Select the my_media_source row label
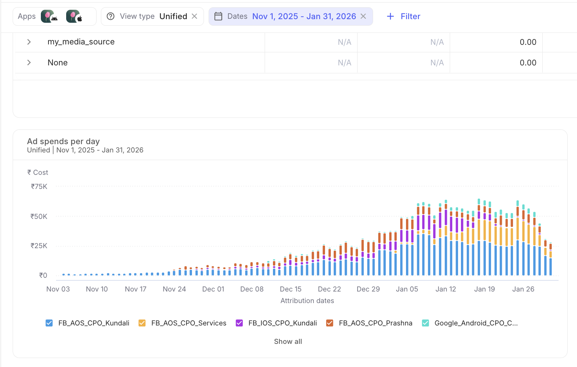 coord(81,42)
